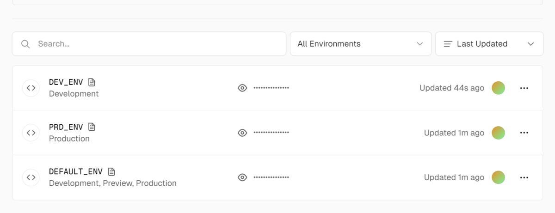Open the note icon next to DEV_ENV

92,82
